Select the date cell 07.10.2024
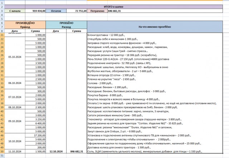Viewport: 229px width, 158px height. pos(15,97)
